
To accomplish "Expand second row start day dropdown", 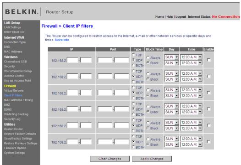I will [x=171, y=73].
